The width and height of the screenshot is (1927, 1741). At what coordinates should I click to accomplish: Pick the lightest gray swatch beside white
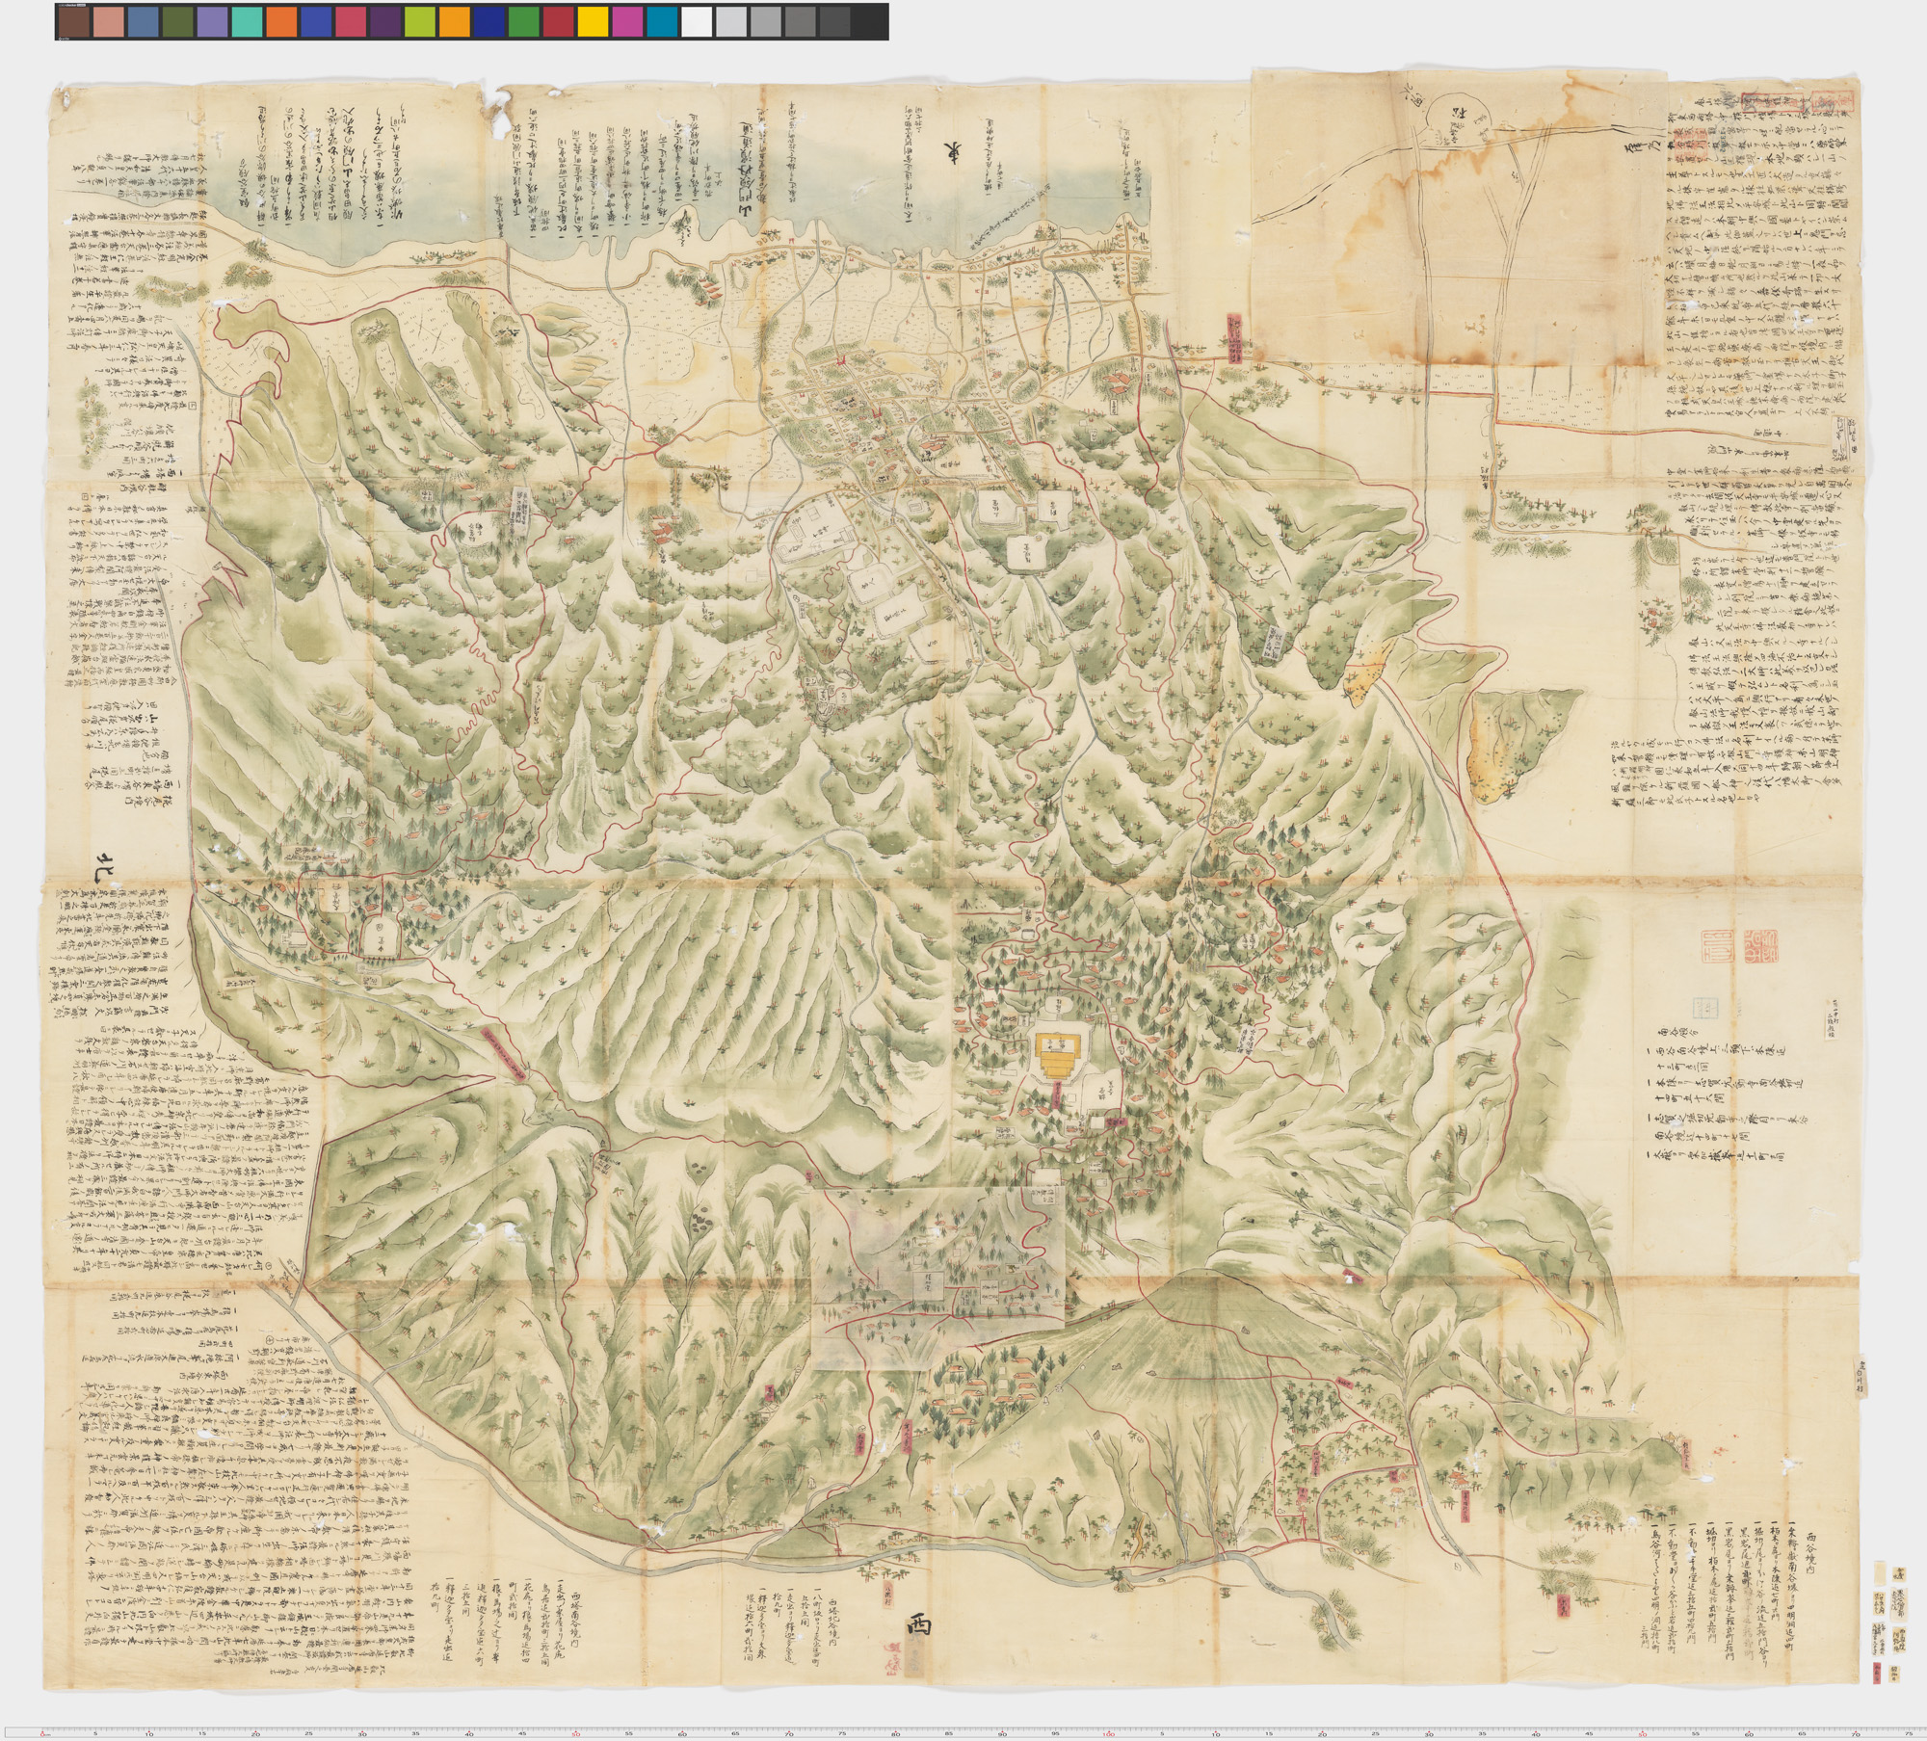click(x=731, y=21)
